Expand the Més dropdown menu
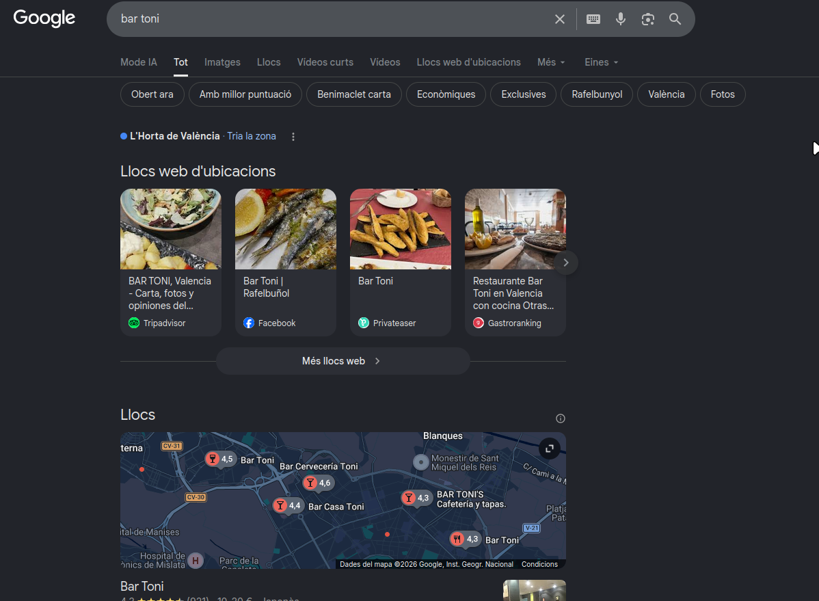The height and width of the screenshot is (601, 819). pos(551,62)
